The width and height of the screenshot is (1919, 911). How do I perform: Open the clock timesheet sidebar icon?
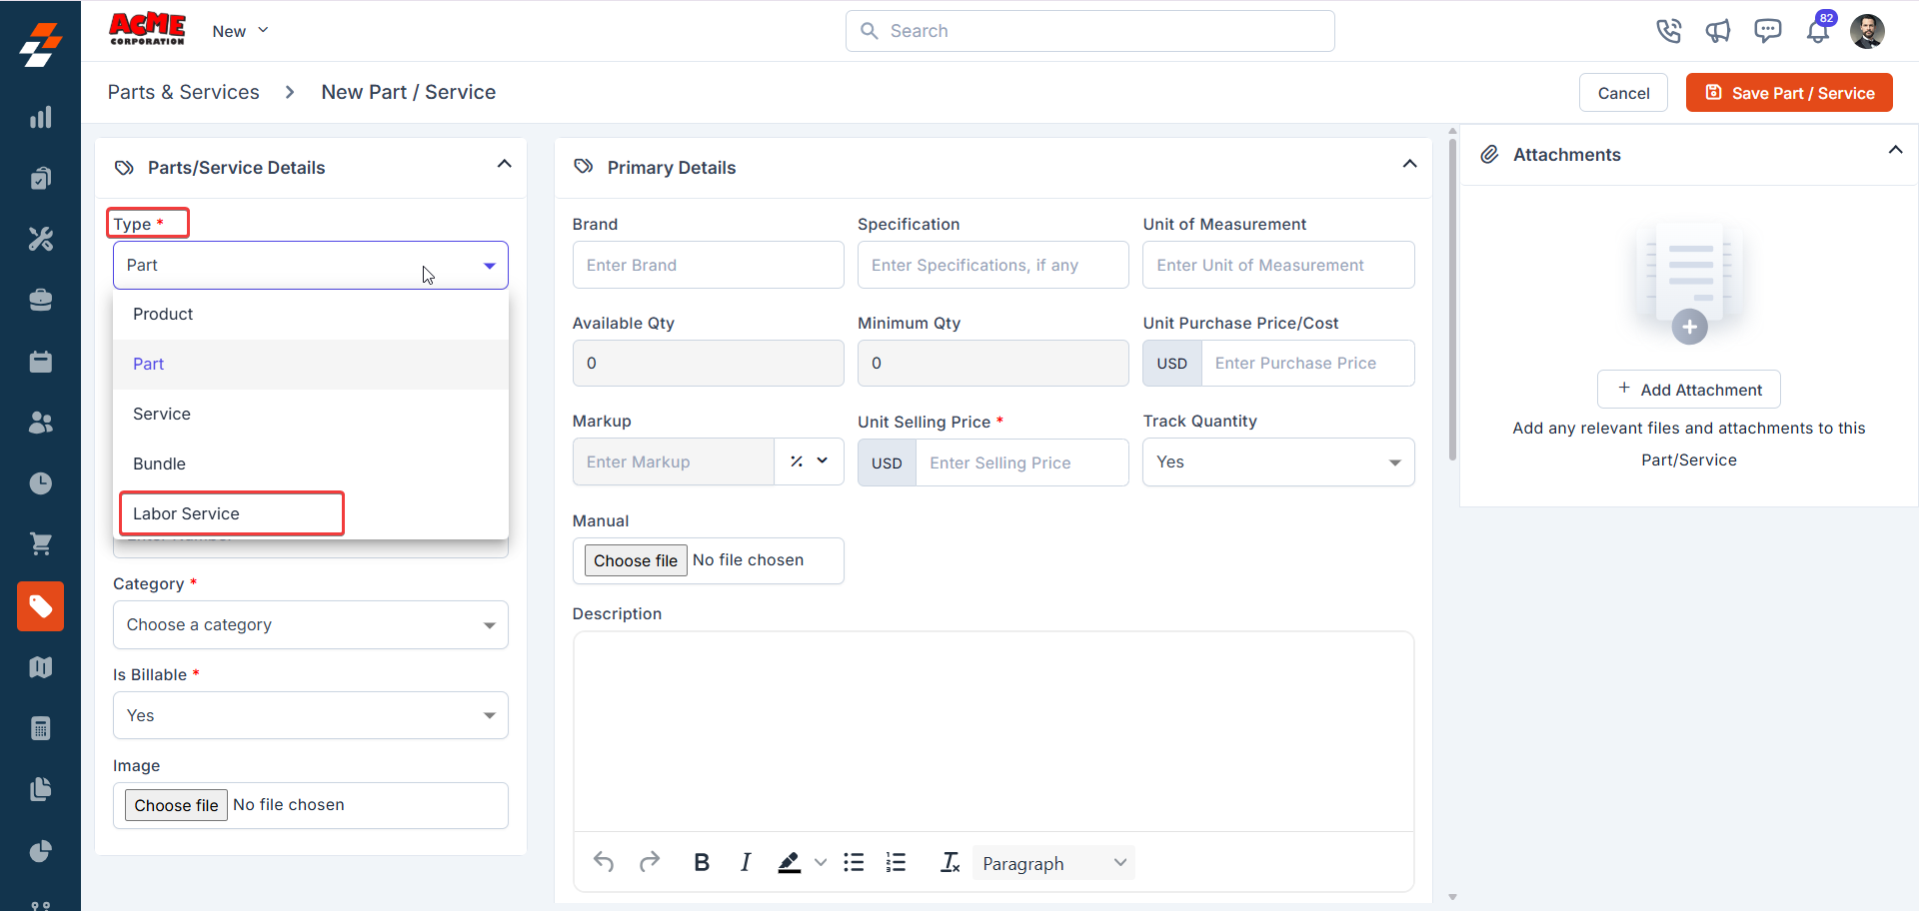(40, 483)
